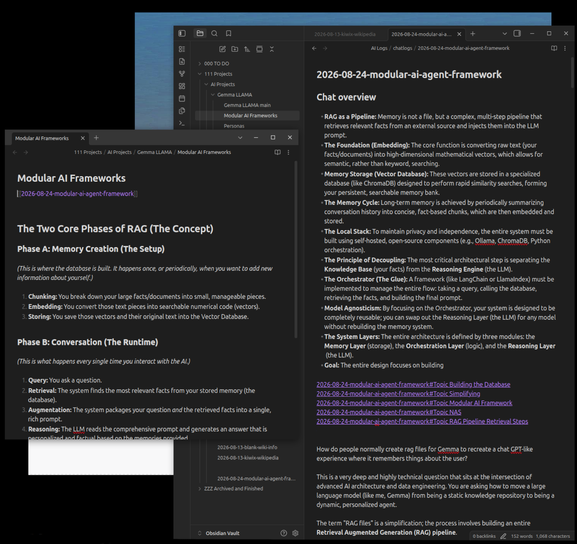Open the quick switcher from the ribbon
Viewport: 577px width, 544px height.
(x=182, y=61)
